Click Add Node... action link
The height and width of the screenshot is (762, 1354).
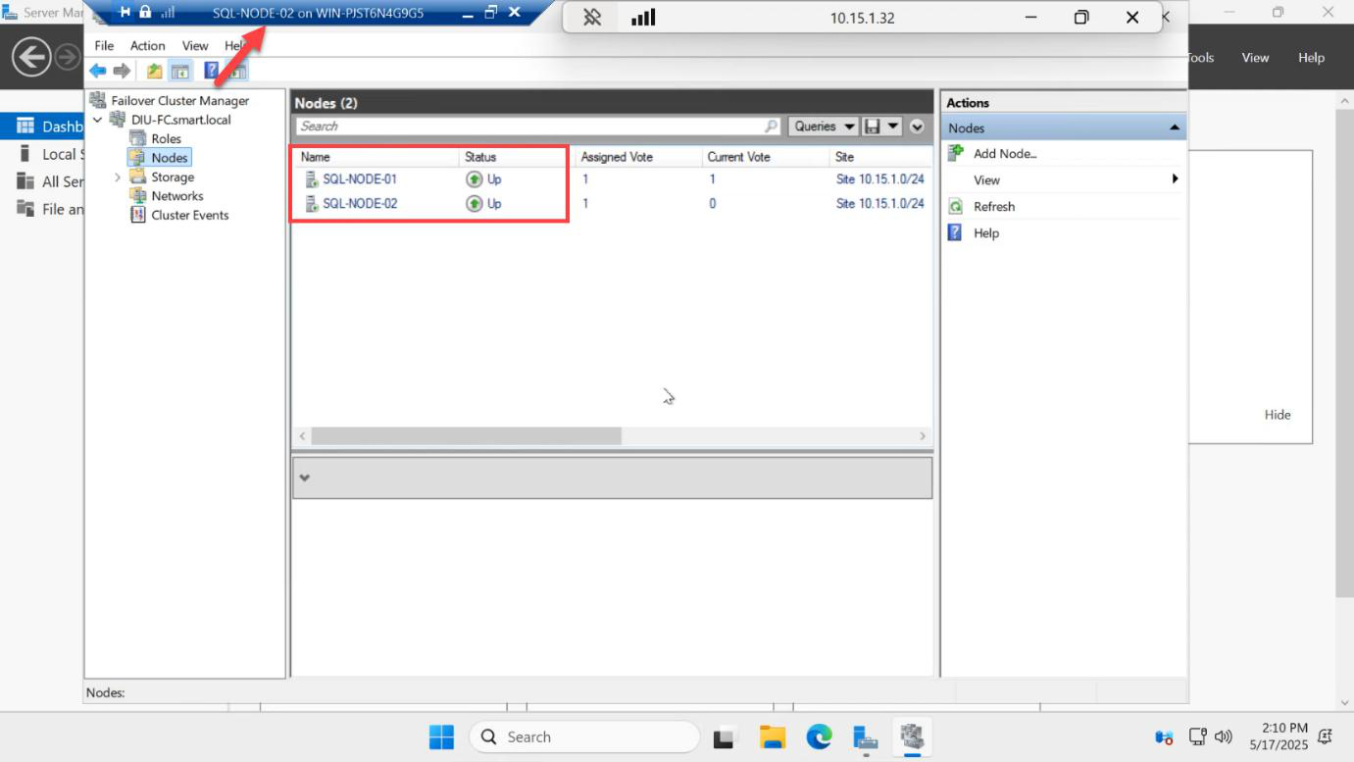(x=1005, y=153)
